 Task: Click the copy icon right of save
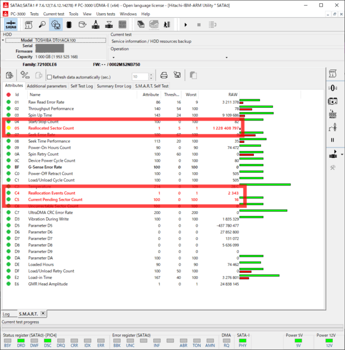pos(193,75)
